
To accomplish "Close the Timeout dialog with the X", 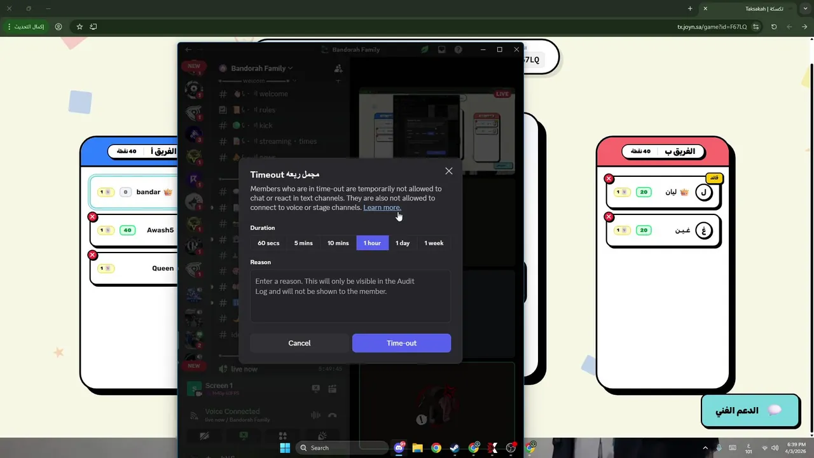I will pos(449,171).
